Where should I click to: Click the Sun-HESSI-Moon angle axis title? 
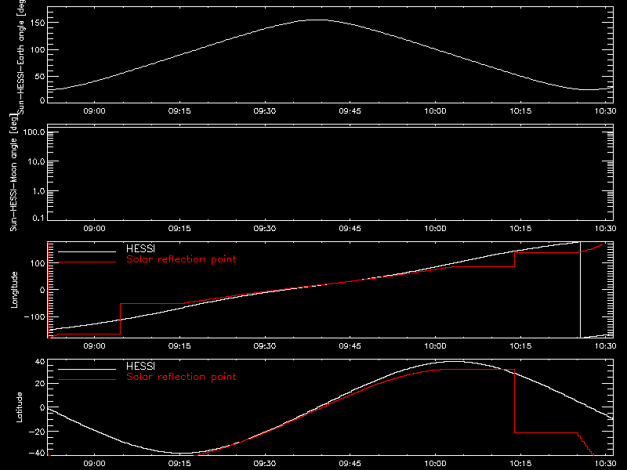13,172
